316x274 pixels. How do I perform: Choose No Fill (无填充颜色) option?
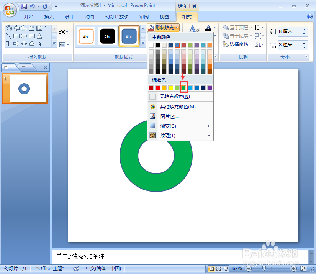pyautogui.click(x=180, y=97)
